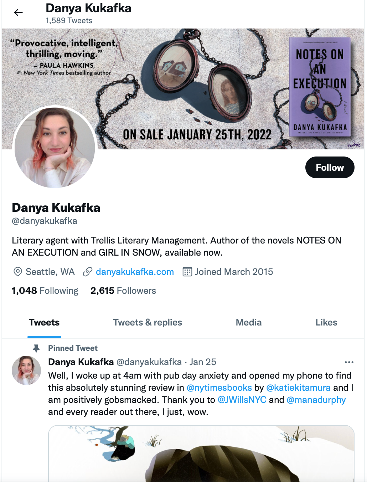Screen dimensions: 367x482
Task: Select the Tweets tab
Action: [44, 322]
